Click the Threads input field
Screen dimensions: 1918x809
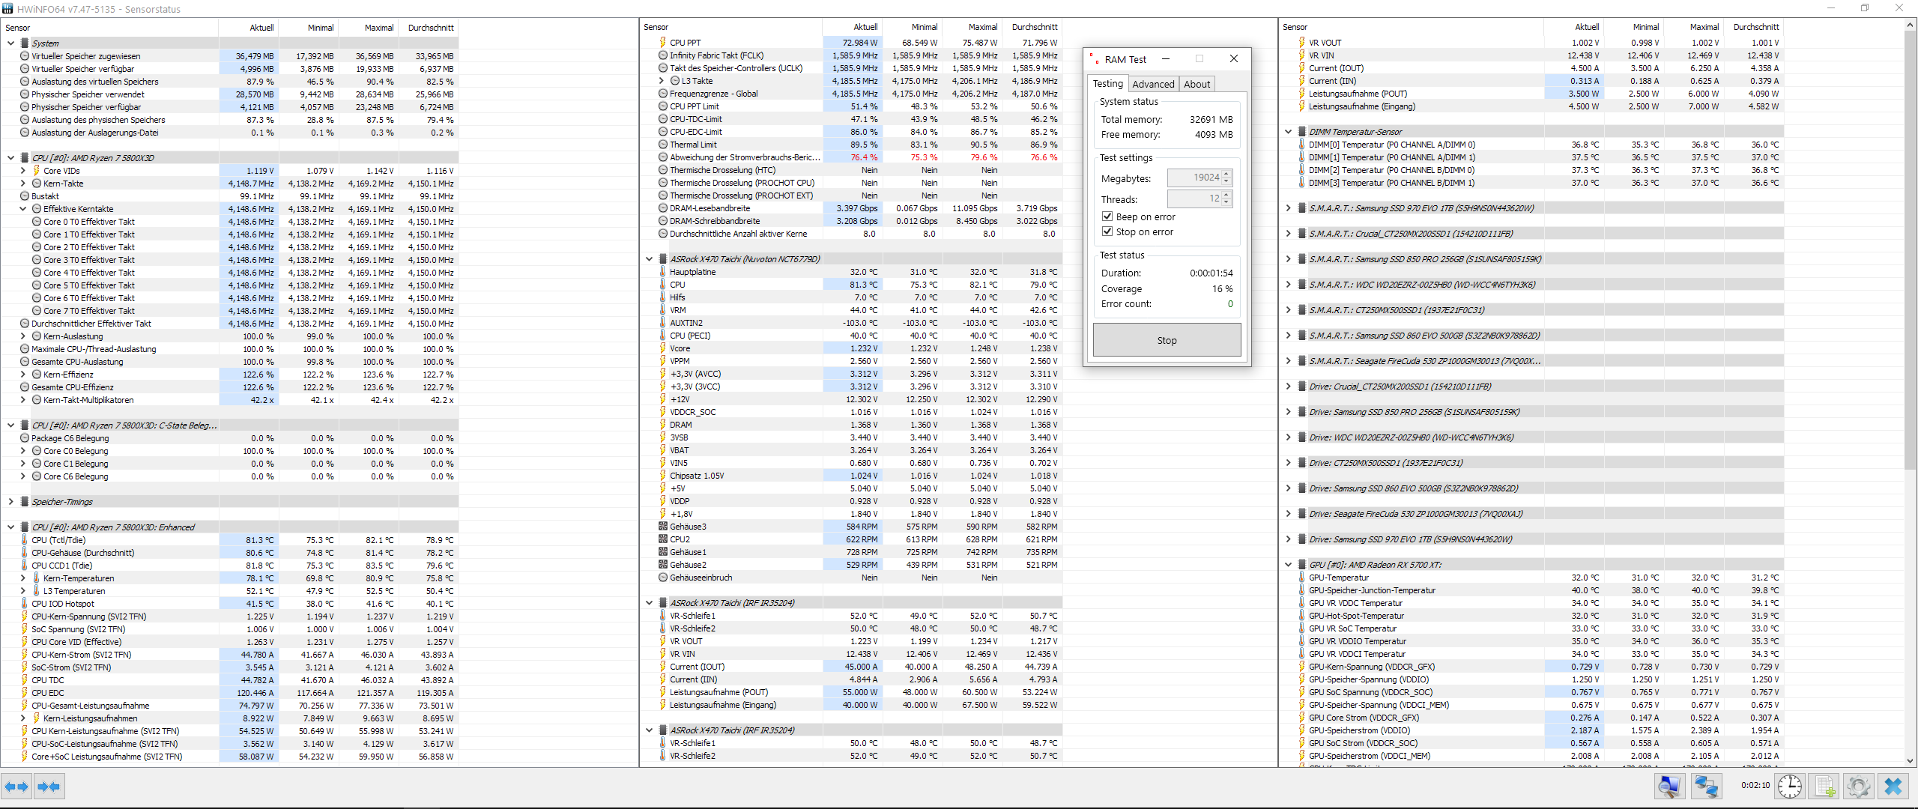[x=1195, y=199]
